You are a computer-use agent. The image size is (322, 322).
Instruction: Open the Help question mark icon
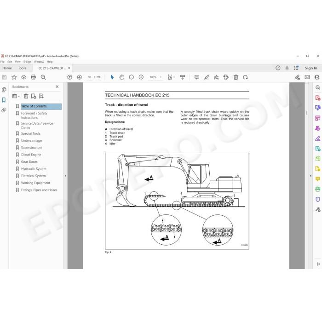pos(278,68)
